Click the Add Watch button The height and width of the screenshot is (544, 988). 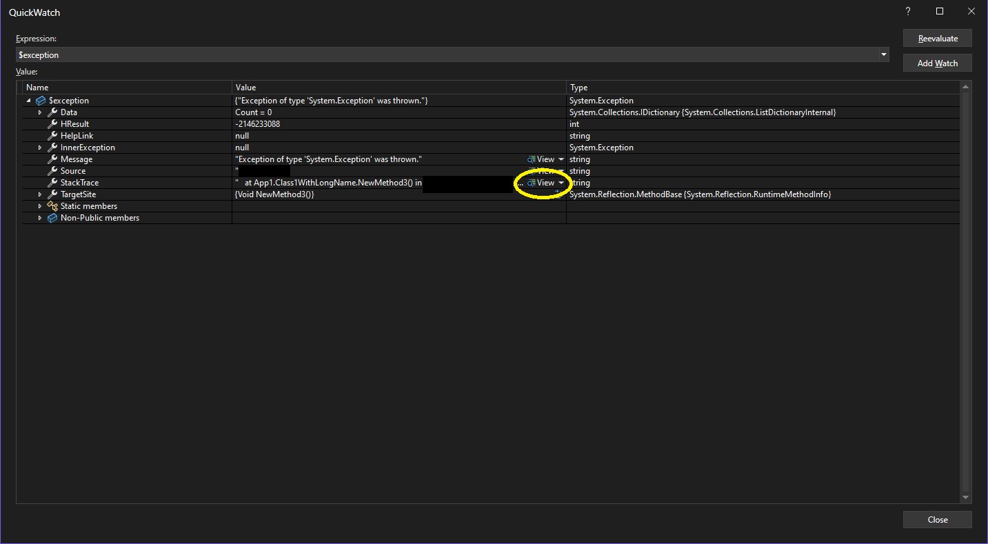(x=938, y=63)
